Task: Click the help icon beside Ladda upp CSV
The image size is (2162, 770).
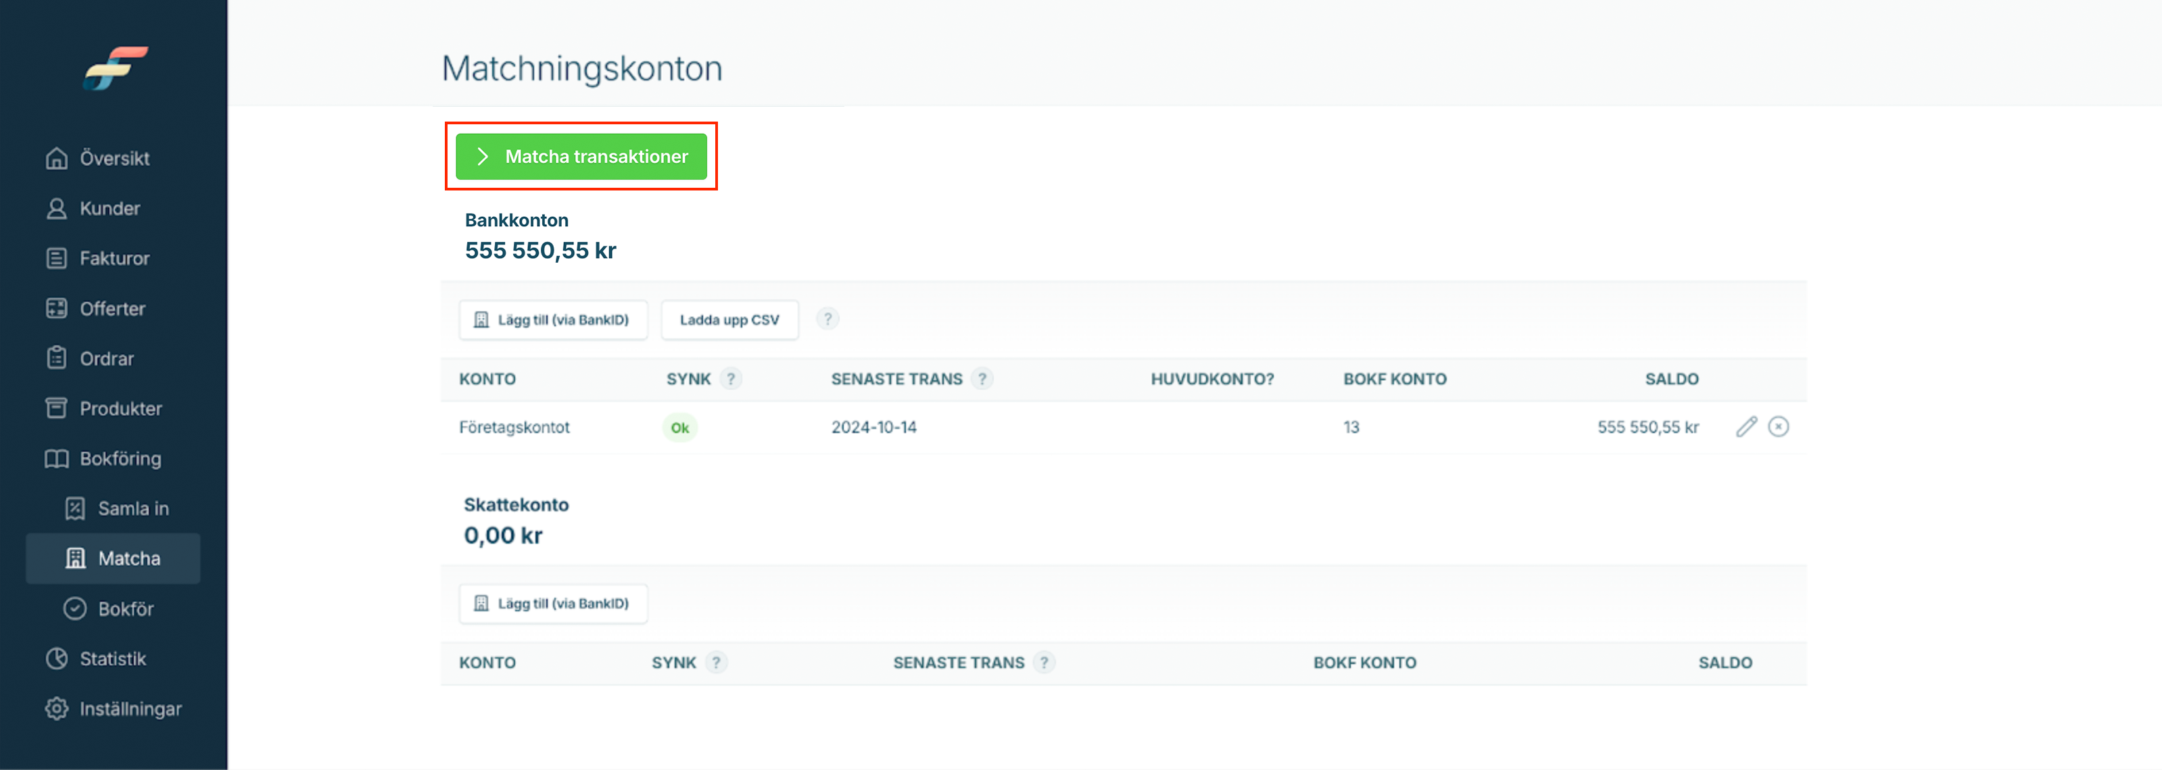Action: [x=827, y=319]
